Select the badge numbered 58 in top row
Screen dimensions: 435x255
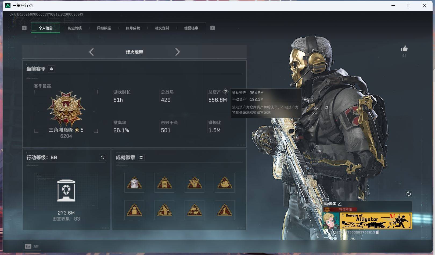pos(164,183)
